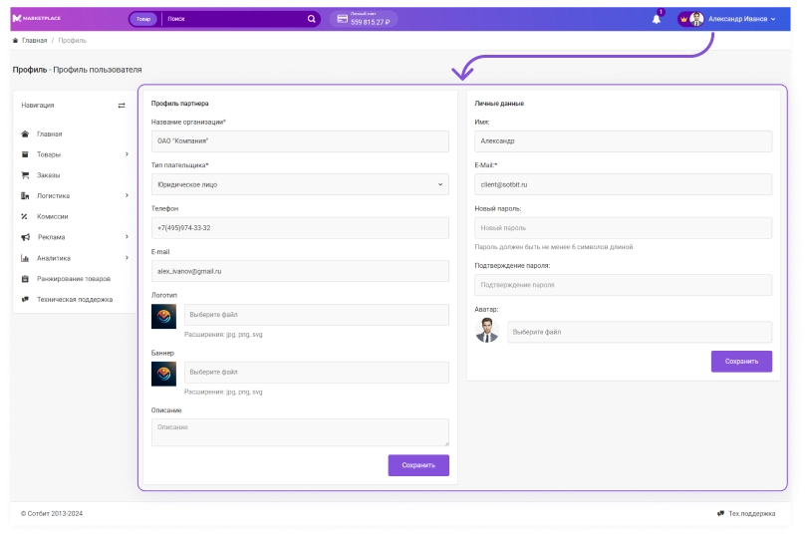Screen dimensions: 812x536
Task: Click the Имя input field
Action: [623, 140]
